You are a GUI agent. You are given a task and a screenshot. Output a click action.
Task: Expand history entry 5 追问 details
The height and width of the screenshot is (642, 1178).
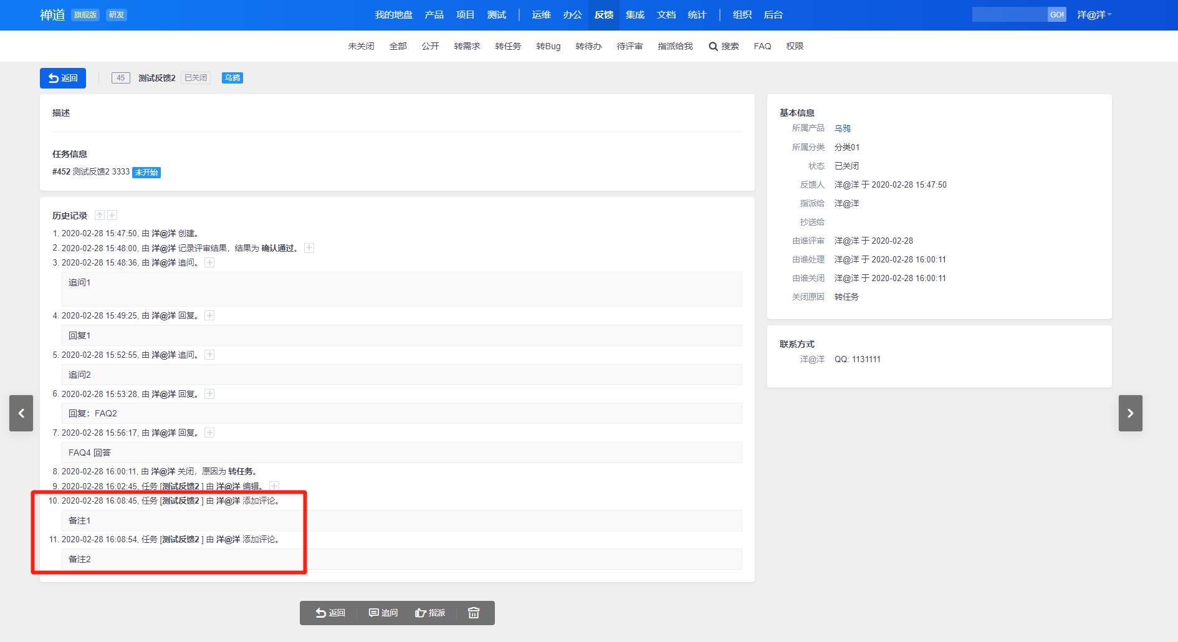tap(210, 355)
